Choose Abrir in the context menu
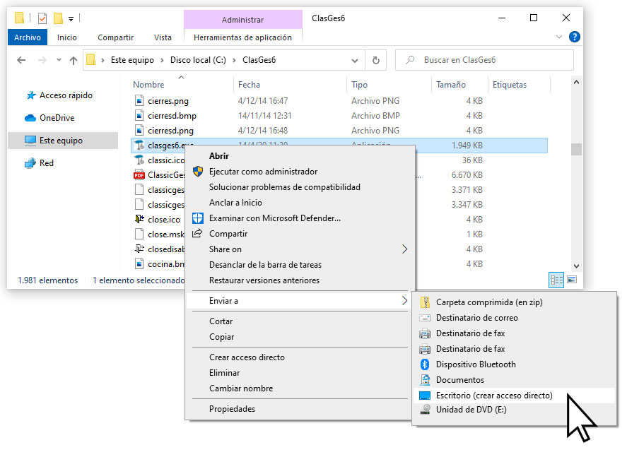Viewport: 627px width, 457px height. [x=300, y=156]
